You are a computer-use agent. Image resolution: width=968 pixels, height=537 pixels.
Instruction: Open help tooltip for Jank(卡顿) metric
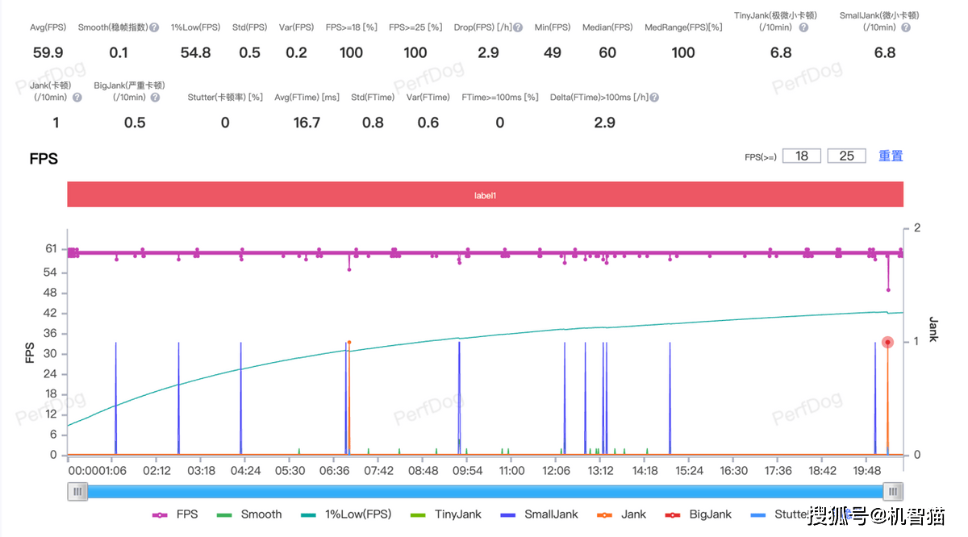(x=77, y=98)
